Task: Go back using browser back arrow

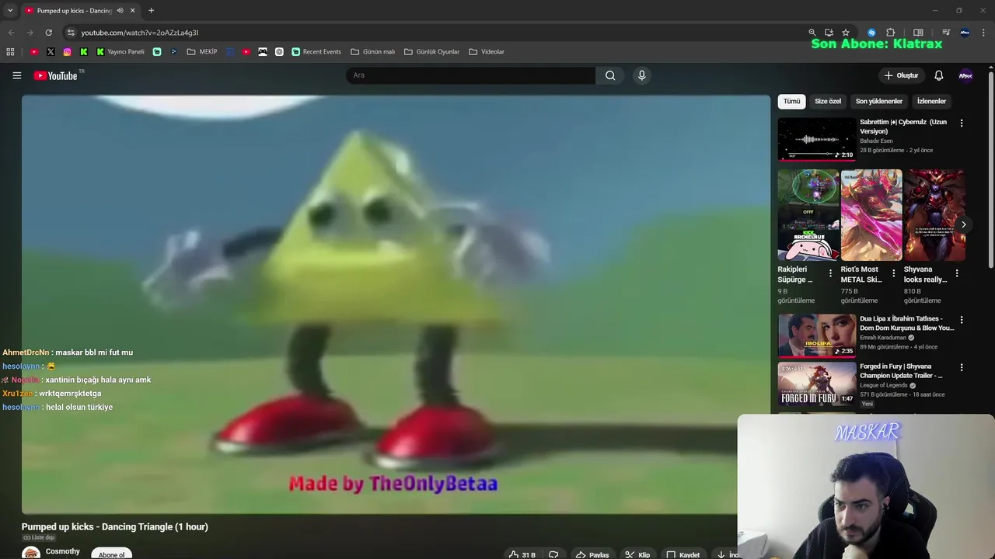Action: coord(11,33)
